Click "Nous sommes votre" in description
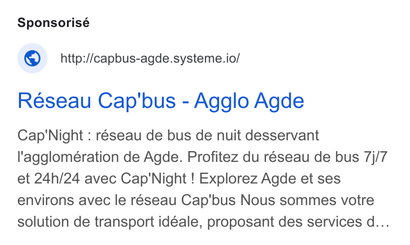The height and width of the screenshot is (245, 410). (307, 201)
